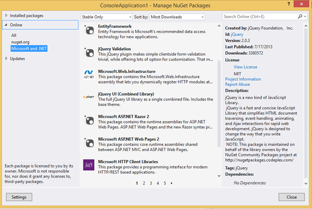Screen dimensions: 312x209
Task: Click the Downloads 3380572 value
Action: (255, 53)
